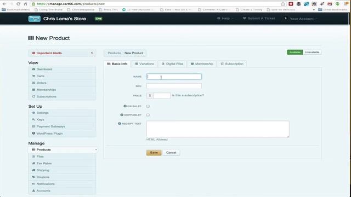Click Submit A Ticket link
This screenshot has height=197, width=351.
pos(259,19)
